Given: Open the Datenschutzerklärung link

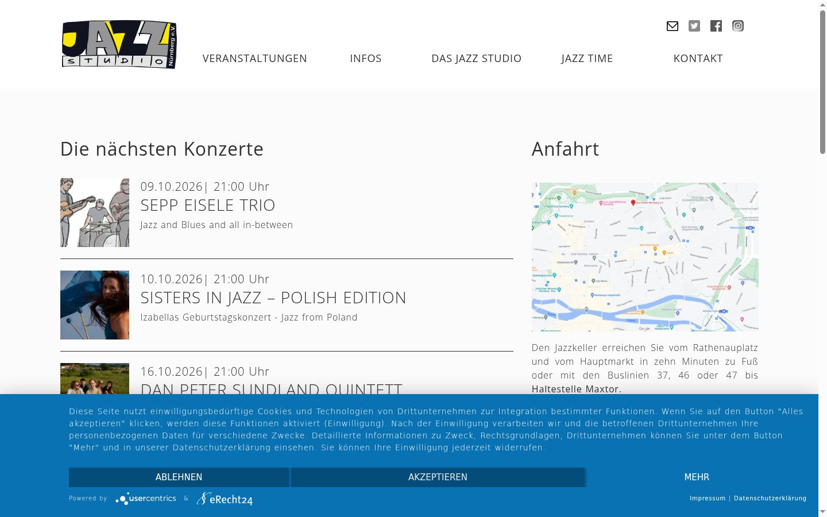Looking at the screenshot, I should pos(770,499).
